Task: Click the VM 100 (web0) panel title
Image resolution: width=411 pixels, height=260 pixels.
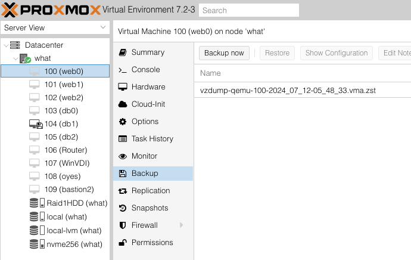Action: 191,32
